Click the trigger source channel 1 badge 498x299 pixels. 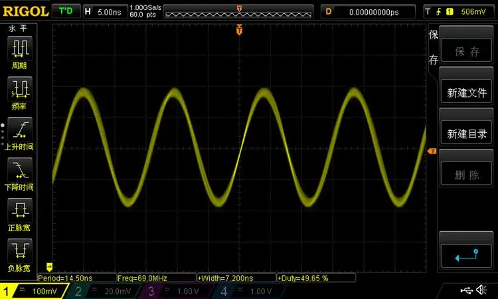pos(450,12)
